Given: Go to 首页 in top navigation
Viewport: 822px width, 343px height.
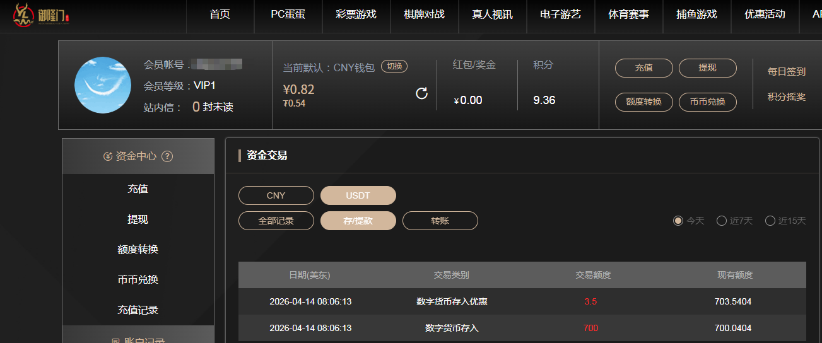Looking at the screenshot, I should pyautogui.click(x=220, y=15).
